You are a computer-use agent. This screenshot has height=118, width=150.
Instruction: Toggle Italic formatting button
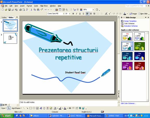coord(77,14)
